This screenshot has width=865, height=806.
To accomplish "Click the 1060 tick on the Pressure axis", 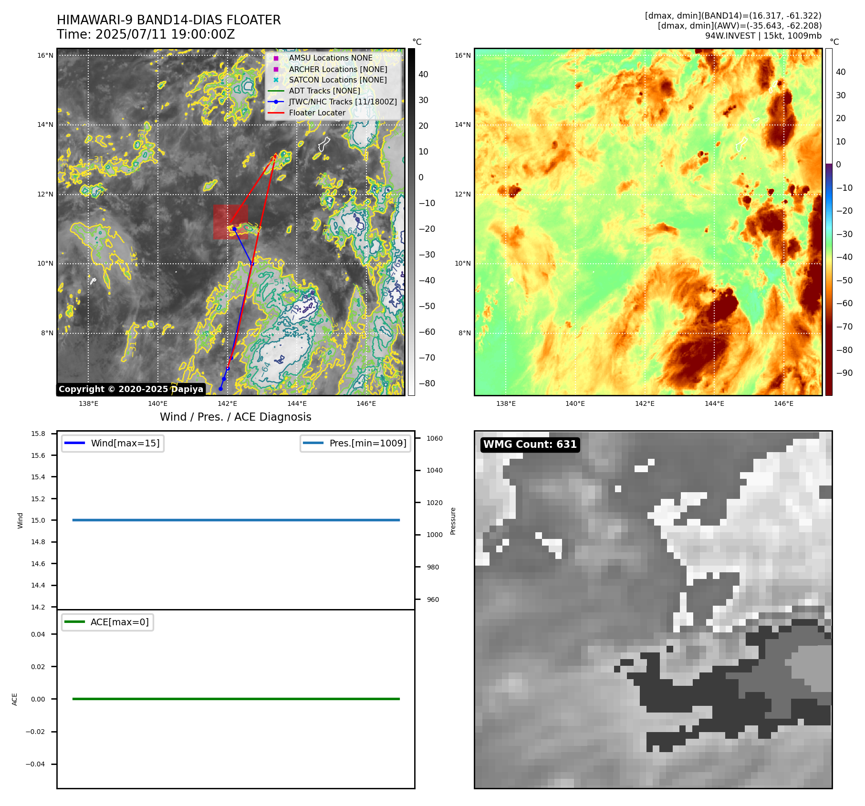I will click(x=435, y=438).
